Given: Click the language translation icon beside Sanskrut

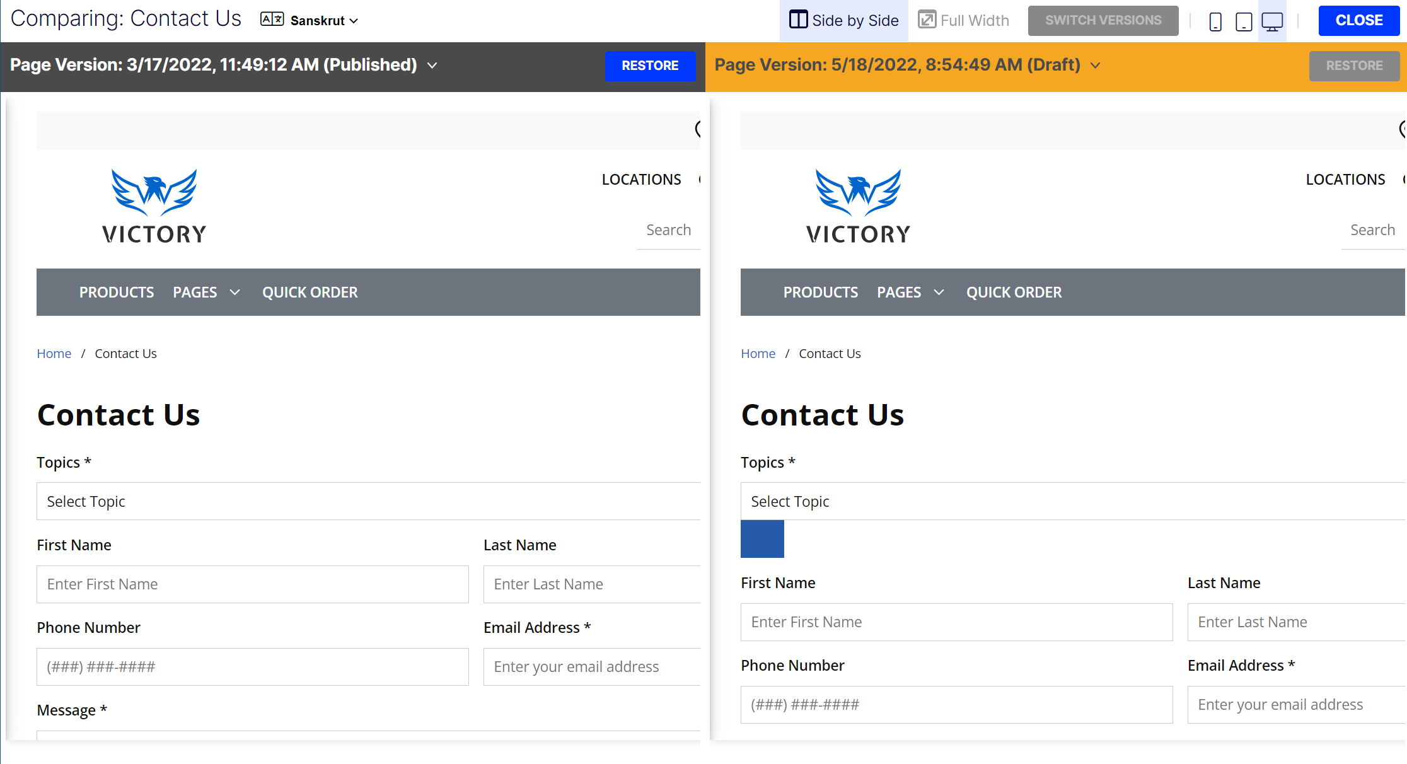Looking at the screenshot, I should click(x=272, y=20).
